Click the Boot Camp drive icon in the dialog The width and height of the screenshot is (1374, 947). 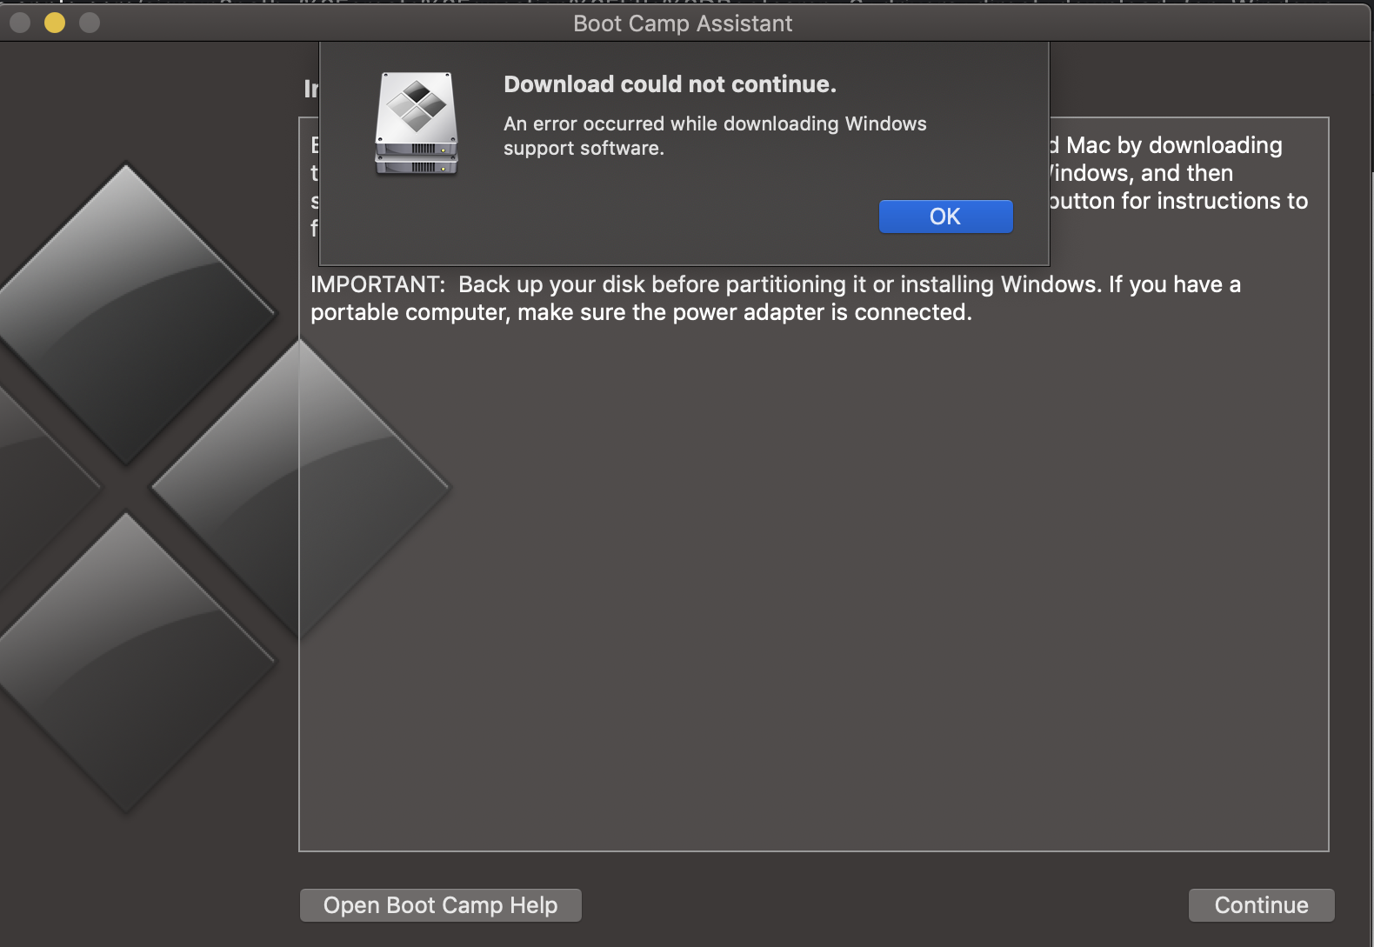pyautogui.click(x=417, y=123)
